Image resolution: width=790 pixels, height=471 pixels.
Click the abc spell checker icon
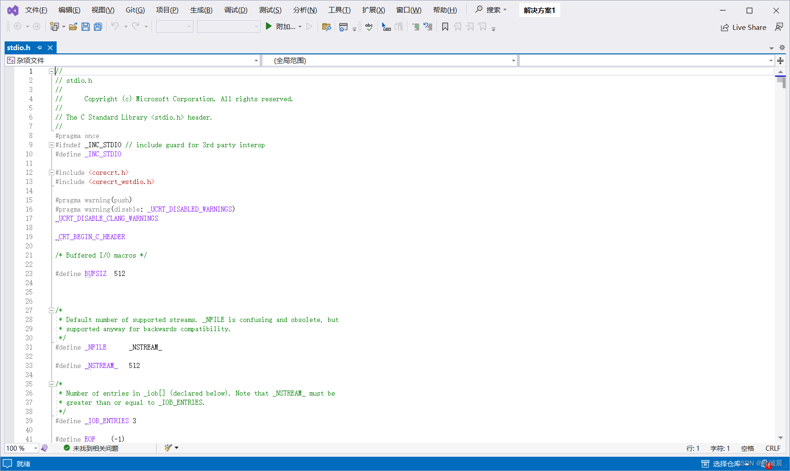369,27
